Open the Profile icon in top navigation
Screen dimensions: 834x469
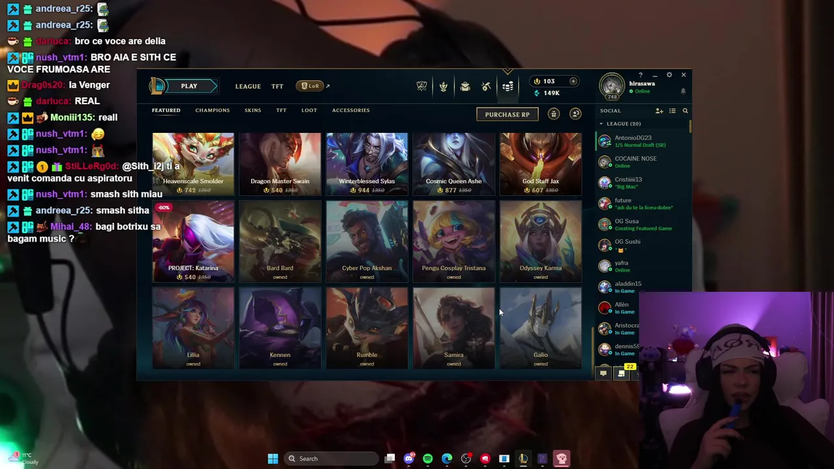pyautogui.click(x=443, y=86)
